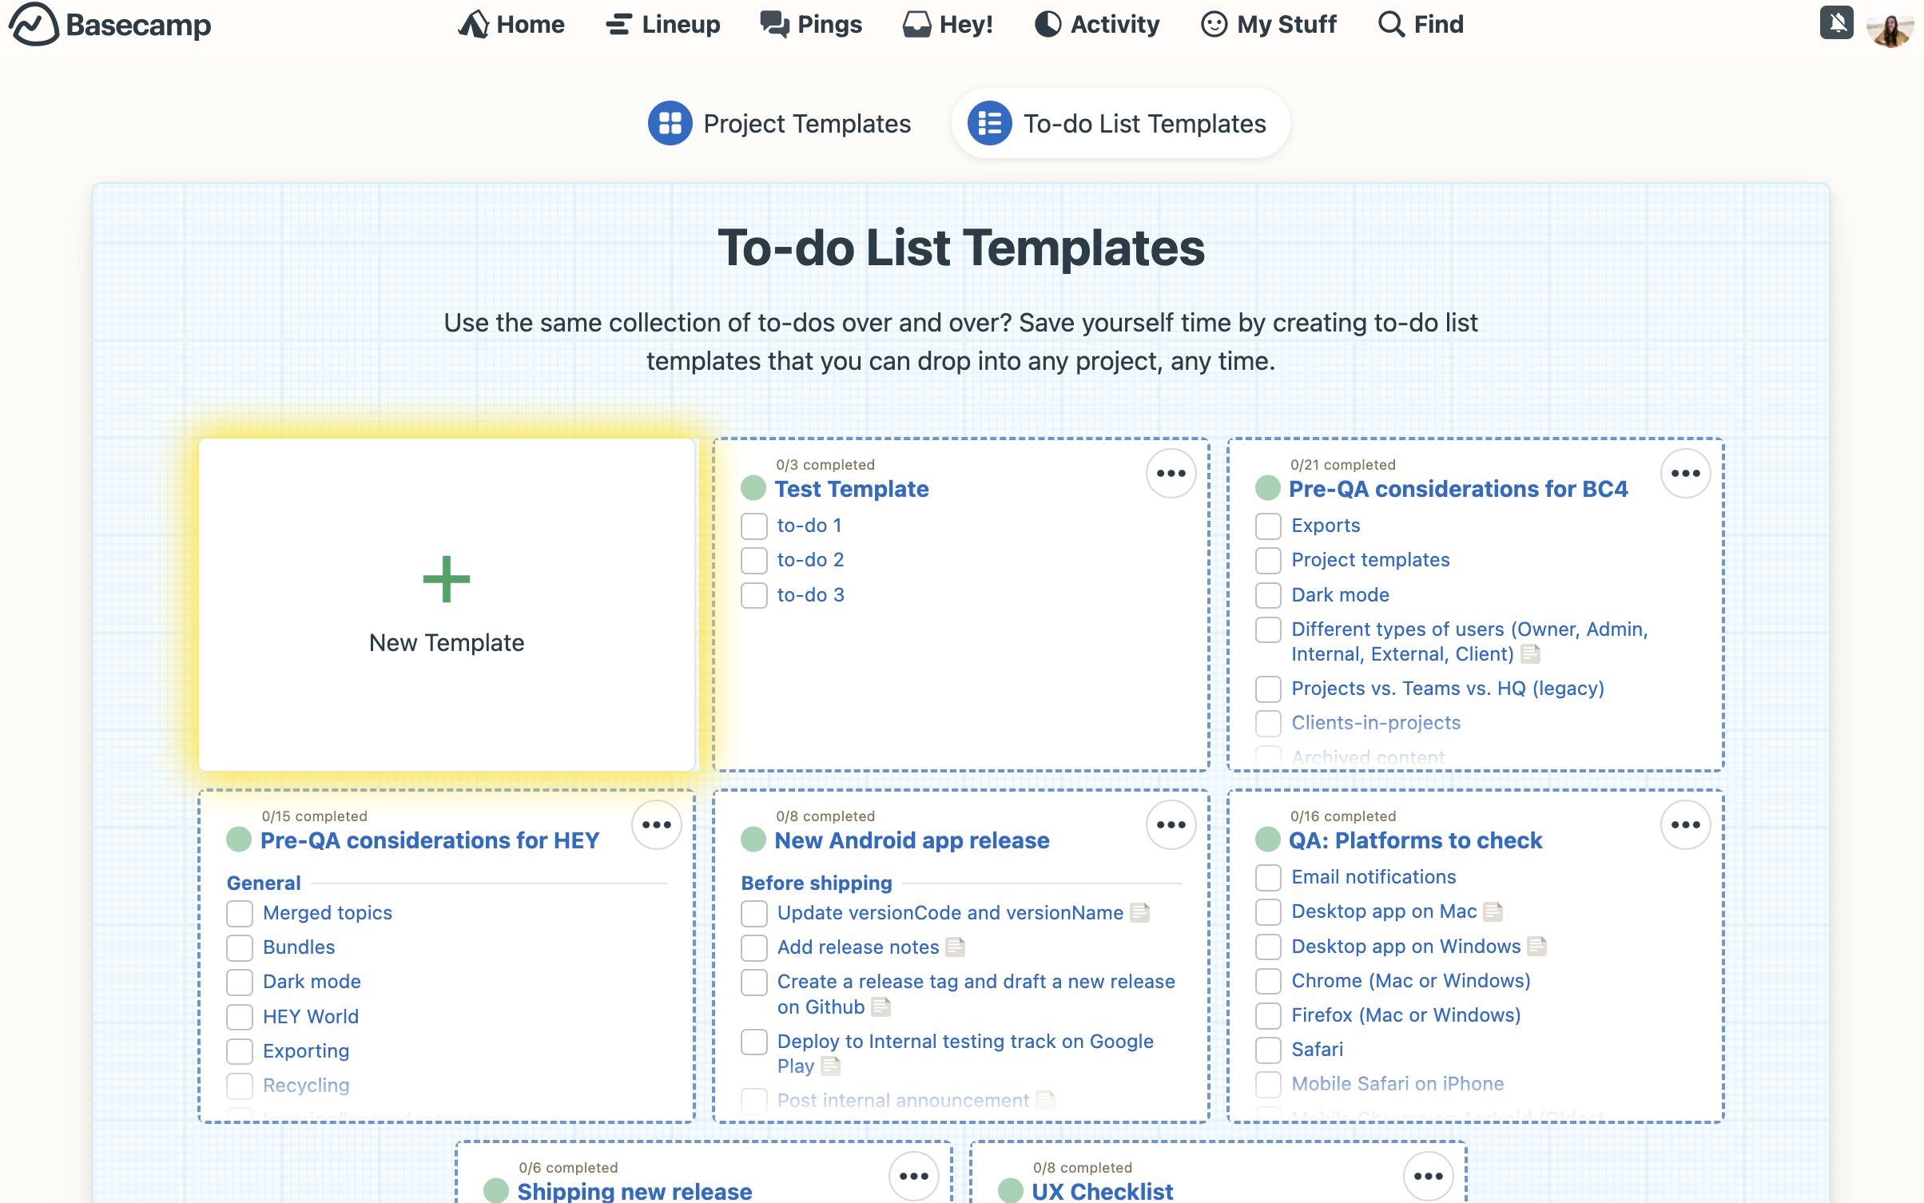Open the Hey! menu
Screen dimensions: 1924x1203
pyautogui.click(x=948, y=24)
